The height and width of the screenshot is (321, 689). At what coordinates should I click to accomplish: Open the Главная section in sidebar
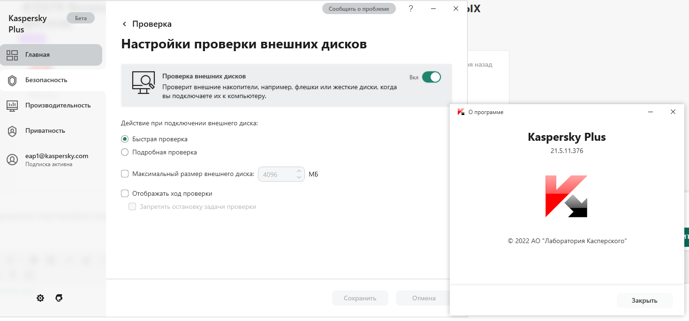[x=51, y=55]
